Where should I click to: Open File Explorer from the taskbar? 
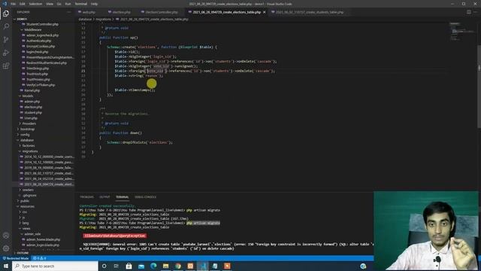165,266
